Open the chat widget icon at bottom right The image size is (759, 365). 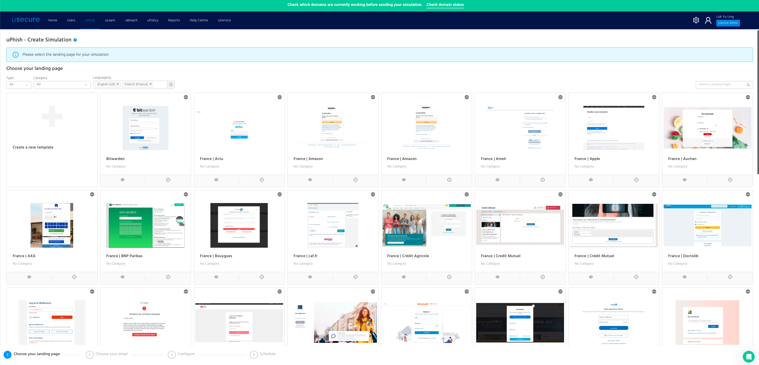[x=748, y=356]
